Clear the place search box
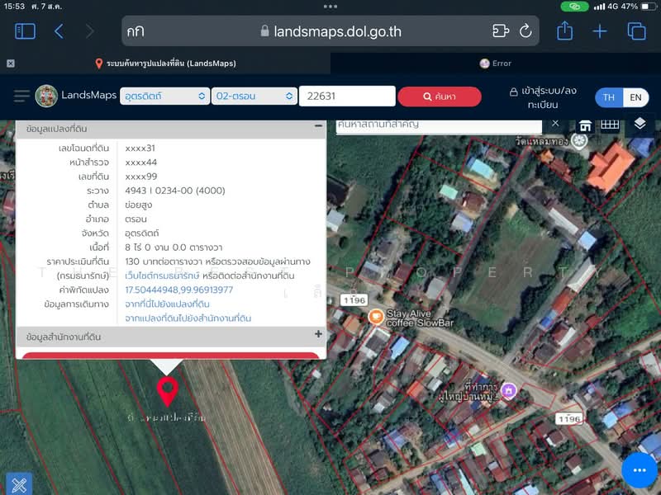The image size is (661, 495). [555, 123]
